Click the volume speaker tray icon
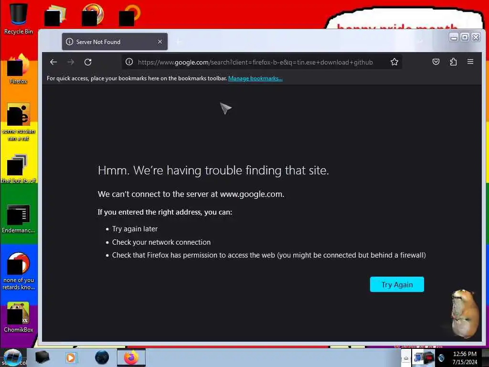Viewport: 489px width, 367px height. [x=441, y=358]
